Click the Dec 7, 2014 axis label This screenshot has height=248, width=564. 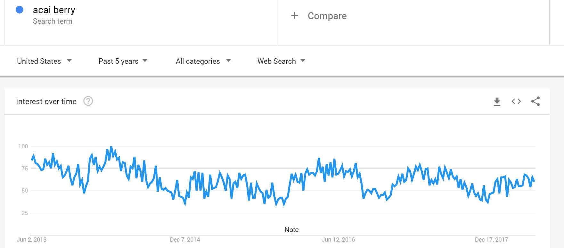point(185,240)
